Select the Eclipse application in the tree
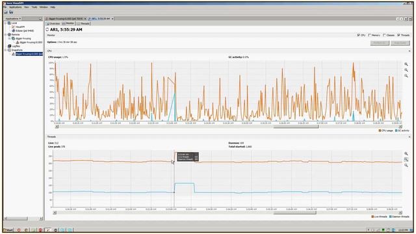This screenshot has height=234, width=416. point(23,31)
